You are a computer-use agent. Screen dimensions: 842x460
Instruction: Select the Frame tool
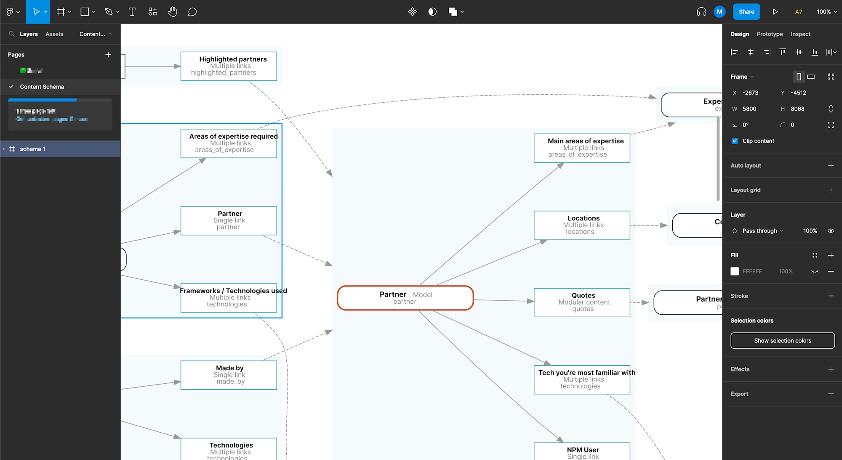[61, 12]
